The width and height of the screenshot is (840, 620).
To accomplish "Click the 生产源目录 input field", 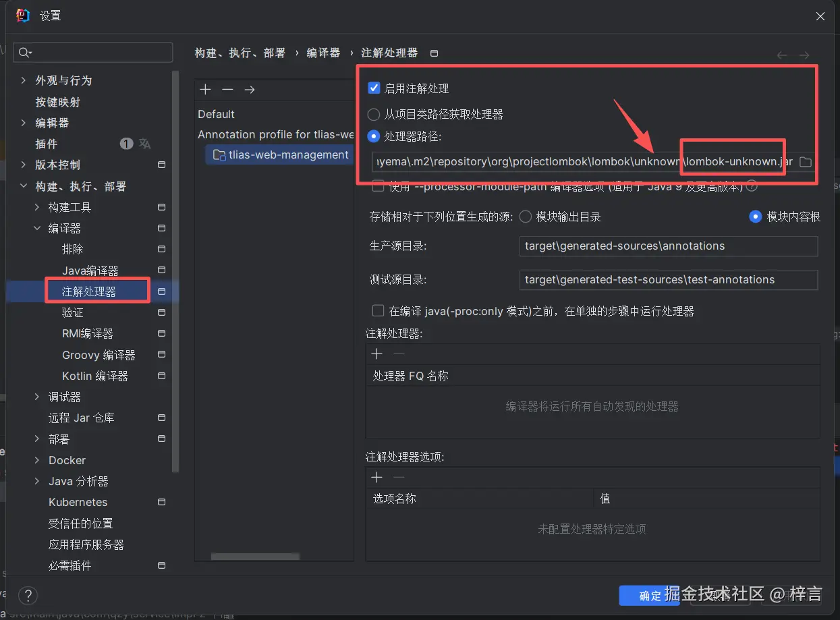I will pyautogui.click(x=669, y=246).
